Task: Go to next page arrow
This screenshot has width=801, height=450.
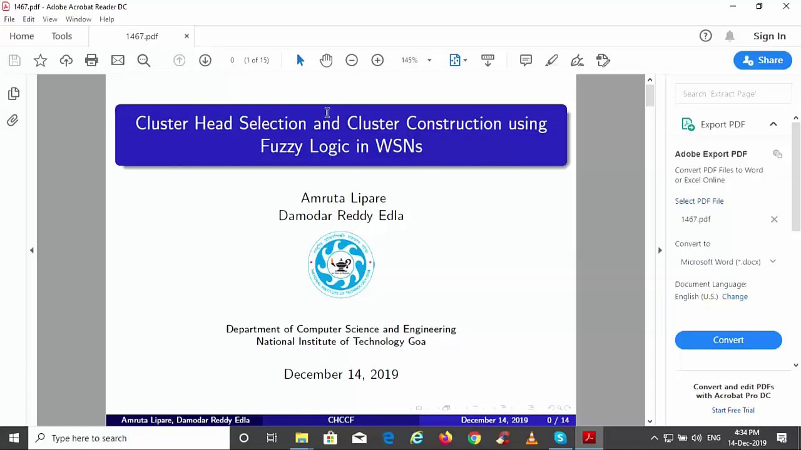Action: tap(205, 60)
